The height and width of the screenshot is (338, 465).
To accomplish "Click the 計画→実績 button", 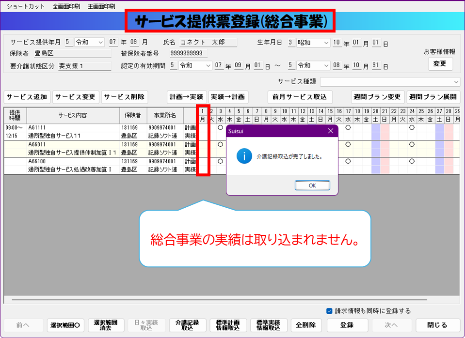I will [187, 97].
